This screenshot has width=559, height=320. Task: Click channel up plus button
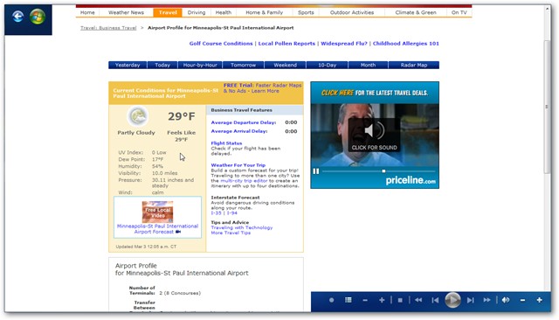pyautogui.click(x=382, y=300)
